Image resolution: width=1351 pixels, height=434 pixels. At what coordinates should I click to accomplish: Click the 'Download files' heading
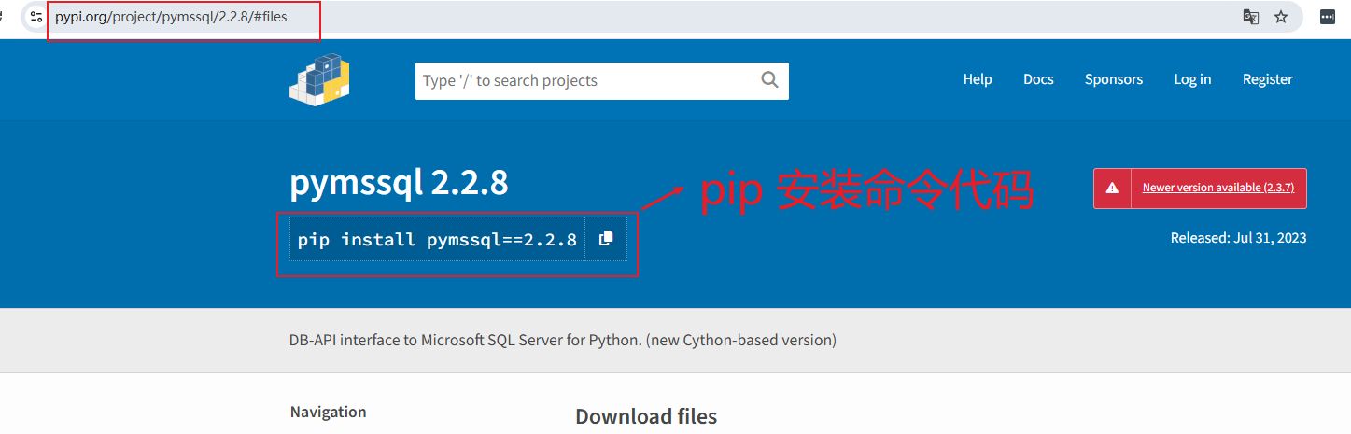646,416
